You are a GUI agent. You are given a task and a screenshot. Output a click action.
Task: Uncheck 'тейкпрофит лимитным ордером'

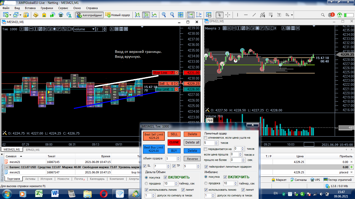(x=206, y=167)
